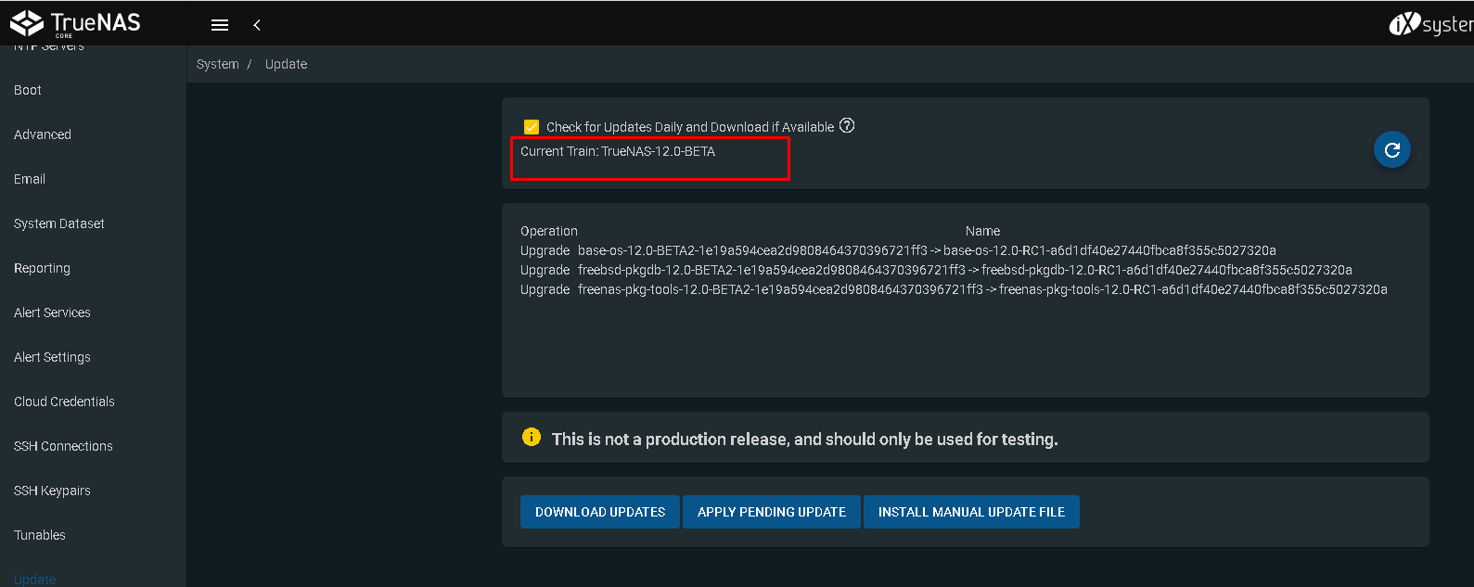Click the Name column header
The image size is (1474, 587).
pyautogui.click(x=982, y=231)
